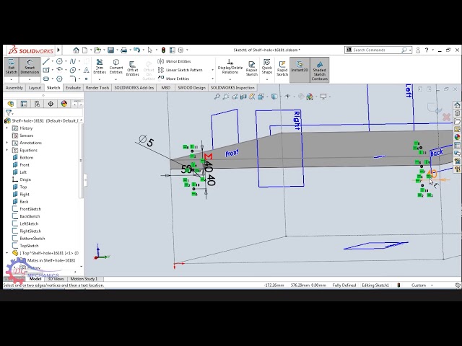Click the Zoom to Fit icon
462x346 pixels.
pos(217,97)
